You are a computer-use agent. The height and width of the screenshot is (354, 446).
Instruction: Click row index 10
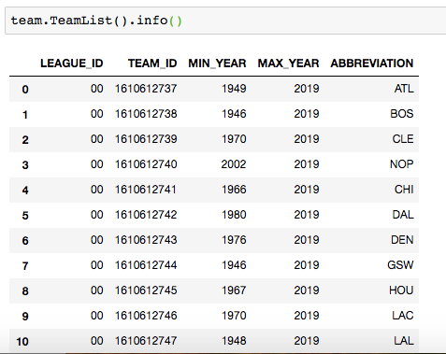click(22, 342)
